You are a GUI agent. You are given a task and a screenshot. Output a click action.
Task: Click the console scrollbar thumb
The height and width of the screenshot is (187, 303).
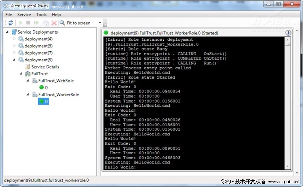[287, 45]
